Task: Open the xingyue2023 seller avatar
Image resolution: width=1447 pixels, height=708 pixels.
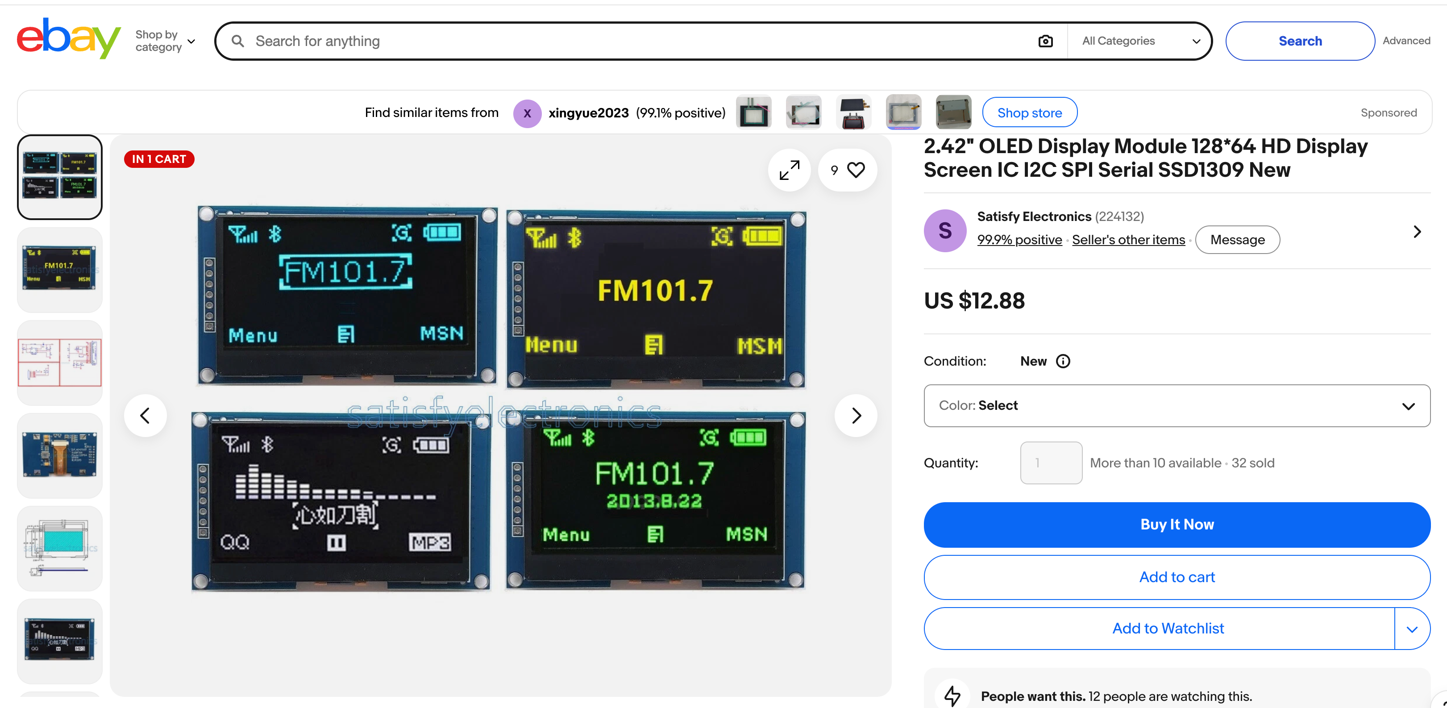Action: [x=528, y=113]
